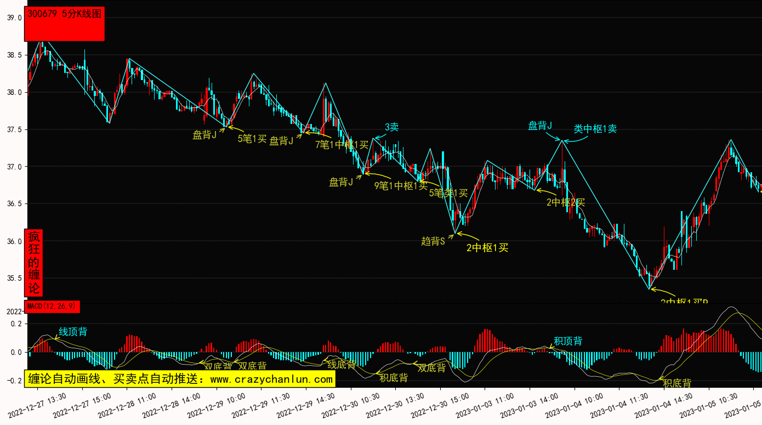The width and height of the screenshot is (762, 425).
Task: Click the 36.0 price axis label
Action: click(x=14, y=241)
